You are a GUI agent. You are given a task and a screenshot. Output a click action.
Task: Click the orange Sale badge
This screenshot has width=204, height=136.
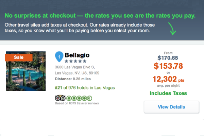(x=19, y=57)
